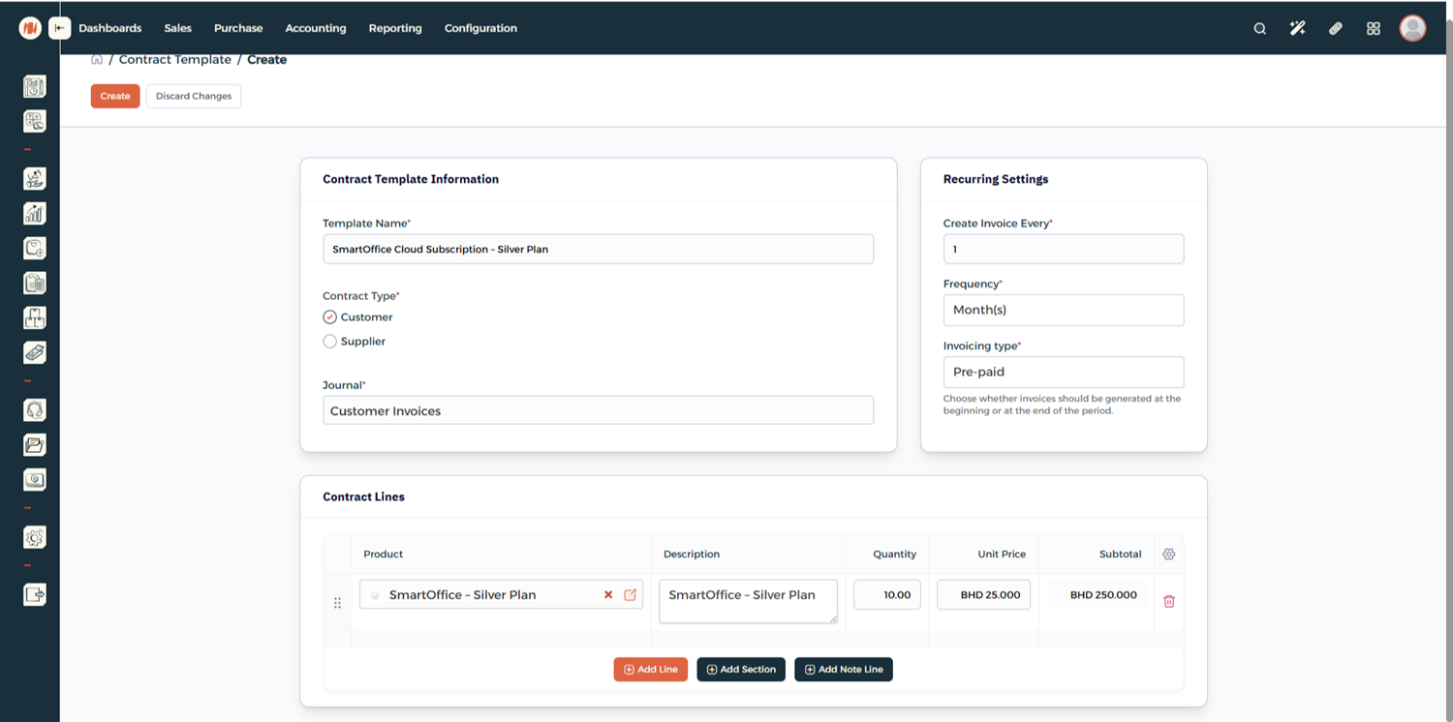
Task: Open the apps grid icon
Action: point(1373,29)
